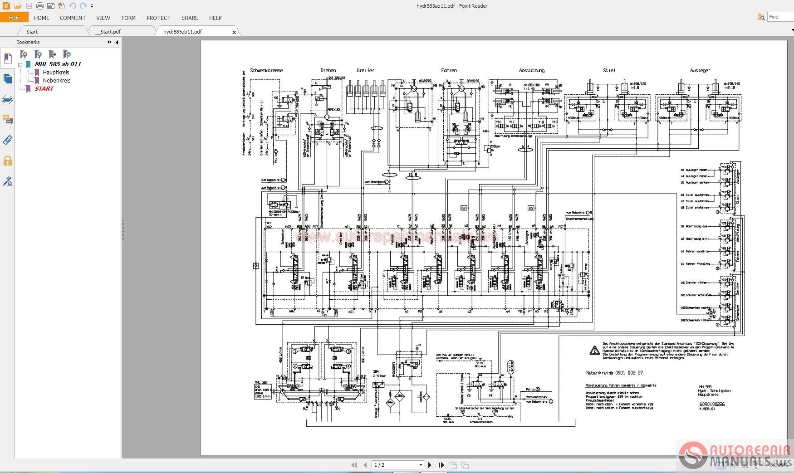Screen dimensions: 794x473
Task: Click the Open folder icon in quick toolbar
Action: (x=18, y=6)
